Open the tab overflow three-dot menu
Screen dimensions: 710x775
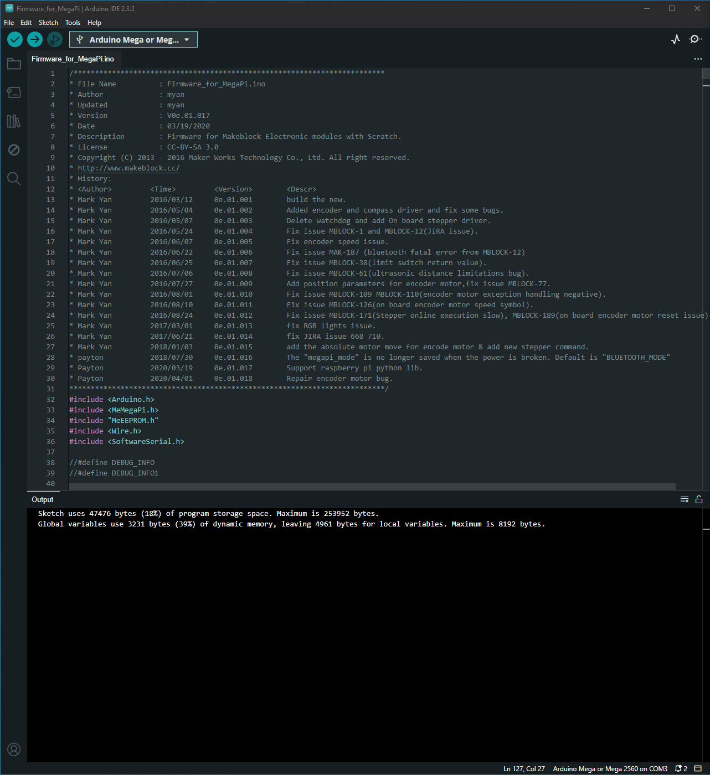698,59
